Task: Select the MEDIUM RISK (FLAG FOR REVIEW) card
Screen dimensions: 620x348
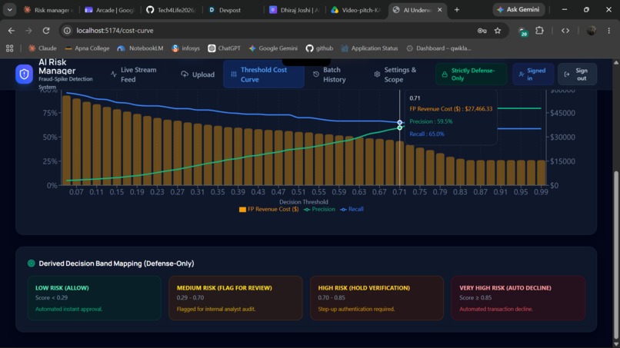Action: pyautogui.click(x=235, y=298)
